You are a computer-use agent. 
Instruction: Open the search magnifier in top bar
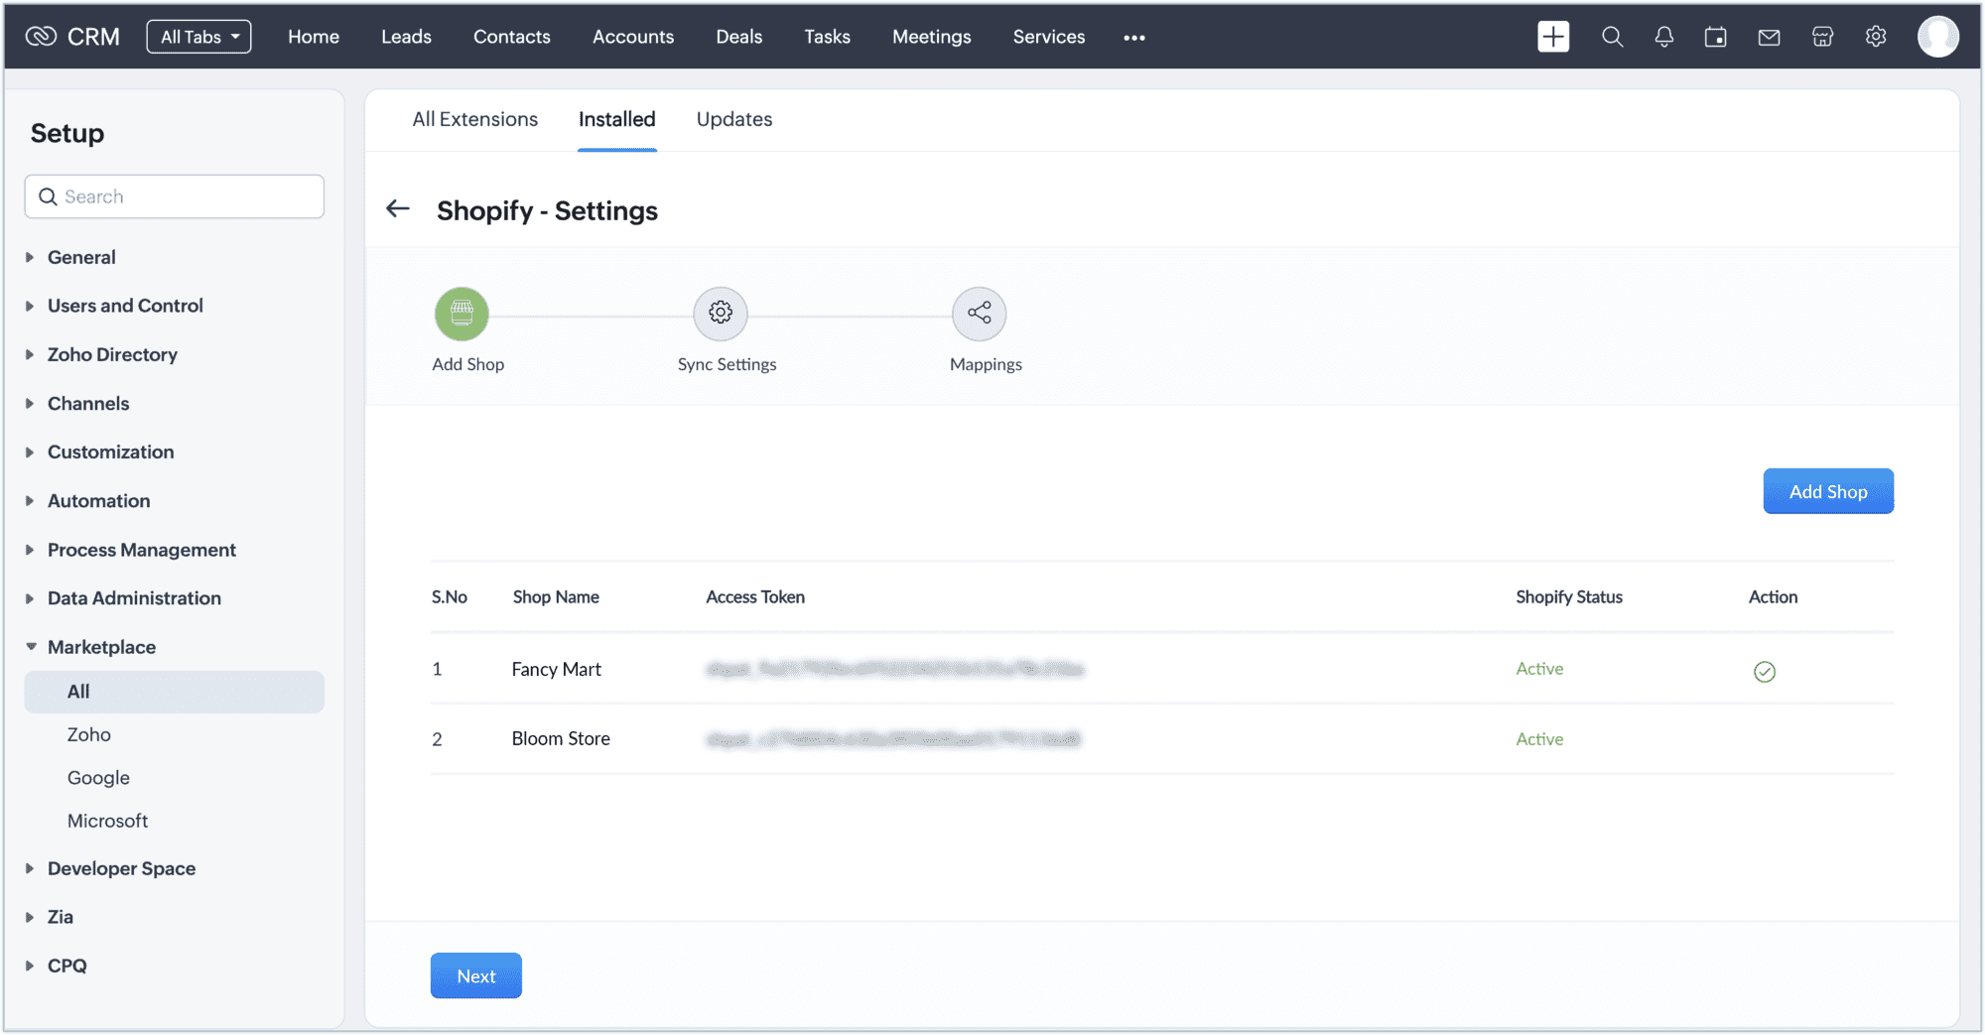point(1612,37)
